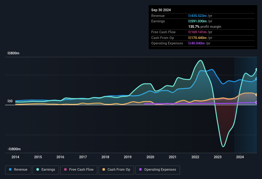Click the Free Cash Flow label in tooltip
This screenshot has width=262, height=179.
click(163, 32)
